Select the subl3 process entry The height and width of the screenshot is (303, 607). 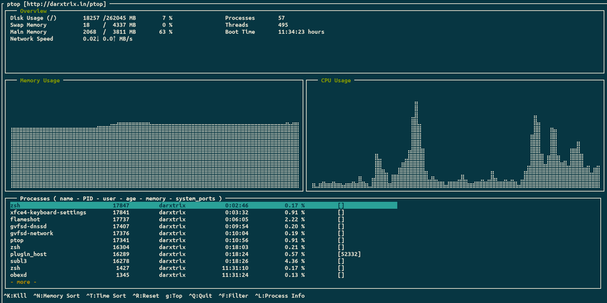coord(18,261)
